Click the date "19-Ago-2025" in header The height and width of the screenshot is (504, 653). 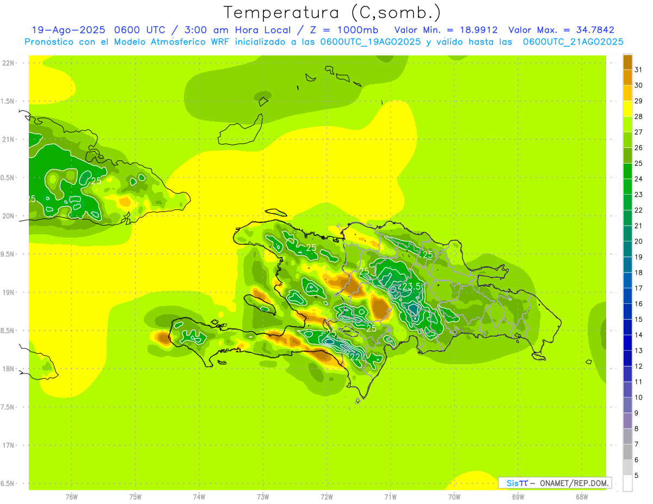coord(67,30)
